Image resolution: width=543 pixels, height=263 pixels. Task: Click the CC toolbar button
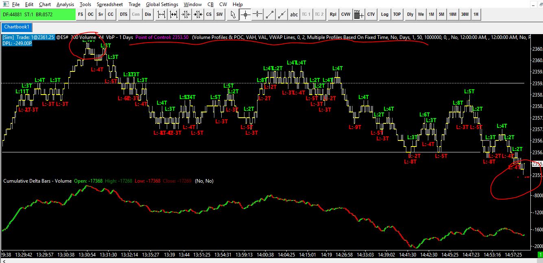tap(110, 14)
